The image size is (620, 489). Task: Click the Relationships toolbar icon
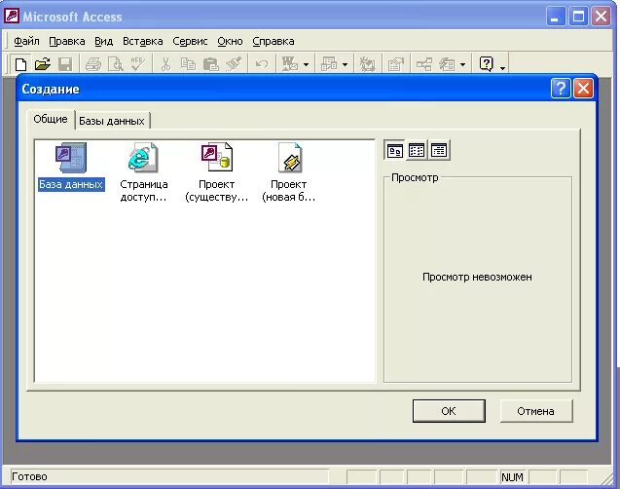(x=424, y=63)
